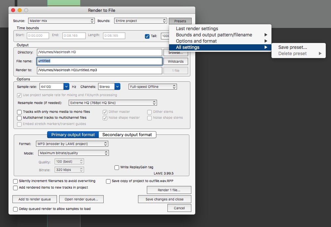The width and height of the screenshot is (331, 227).
Task: Click the Cancel button
Action: coord(179,208)
